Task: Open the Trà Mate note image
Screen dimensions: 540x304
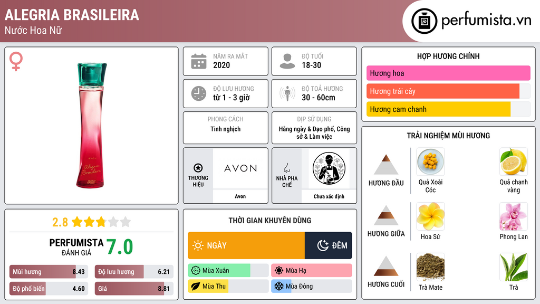Action: pyautogui.click(x=430, y=267)
